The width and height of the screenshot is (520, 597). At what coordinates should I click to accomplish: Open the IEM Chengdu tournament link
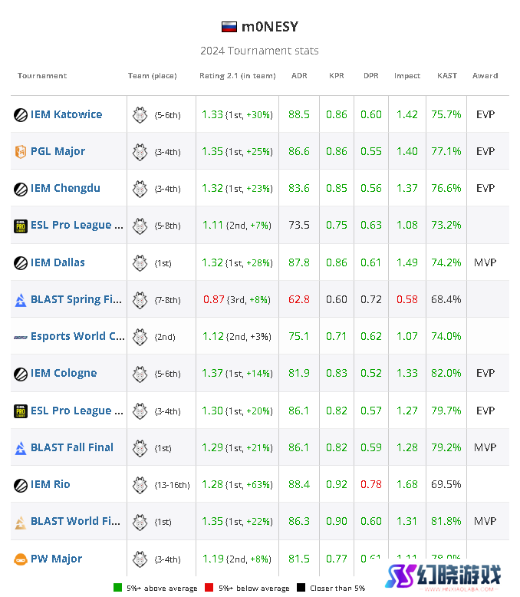click(x=65, y=189)
